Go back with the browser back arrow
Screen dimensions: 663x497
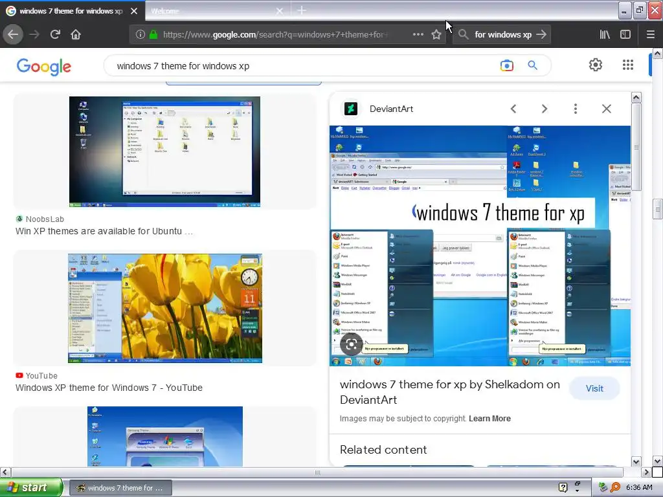click(13, 34)
